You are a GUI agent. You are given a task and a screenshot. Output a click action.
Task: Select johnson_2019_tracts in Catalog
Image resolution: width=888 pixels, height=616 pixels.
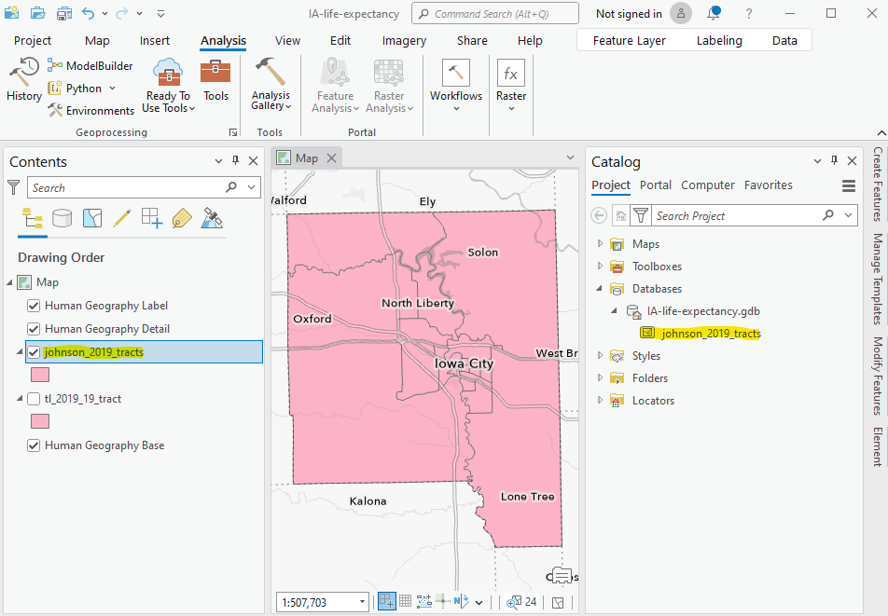tap(711, 334)
